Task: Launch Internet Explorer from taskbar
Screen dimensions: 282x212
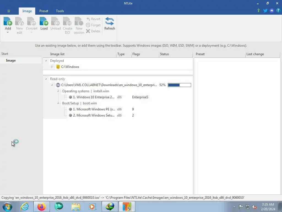Action: click(x=25, y=206)
